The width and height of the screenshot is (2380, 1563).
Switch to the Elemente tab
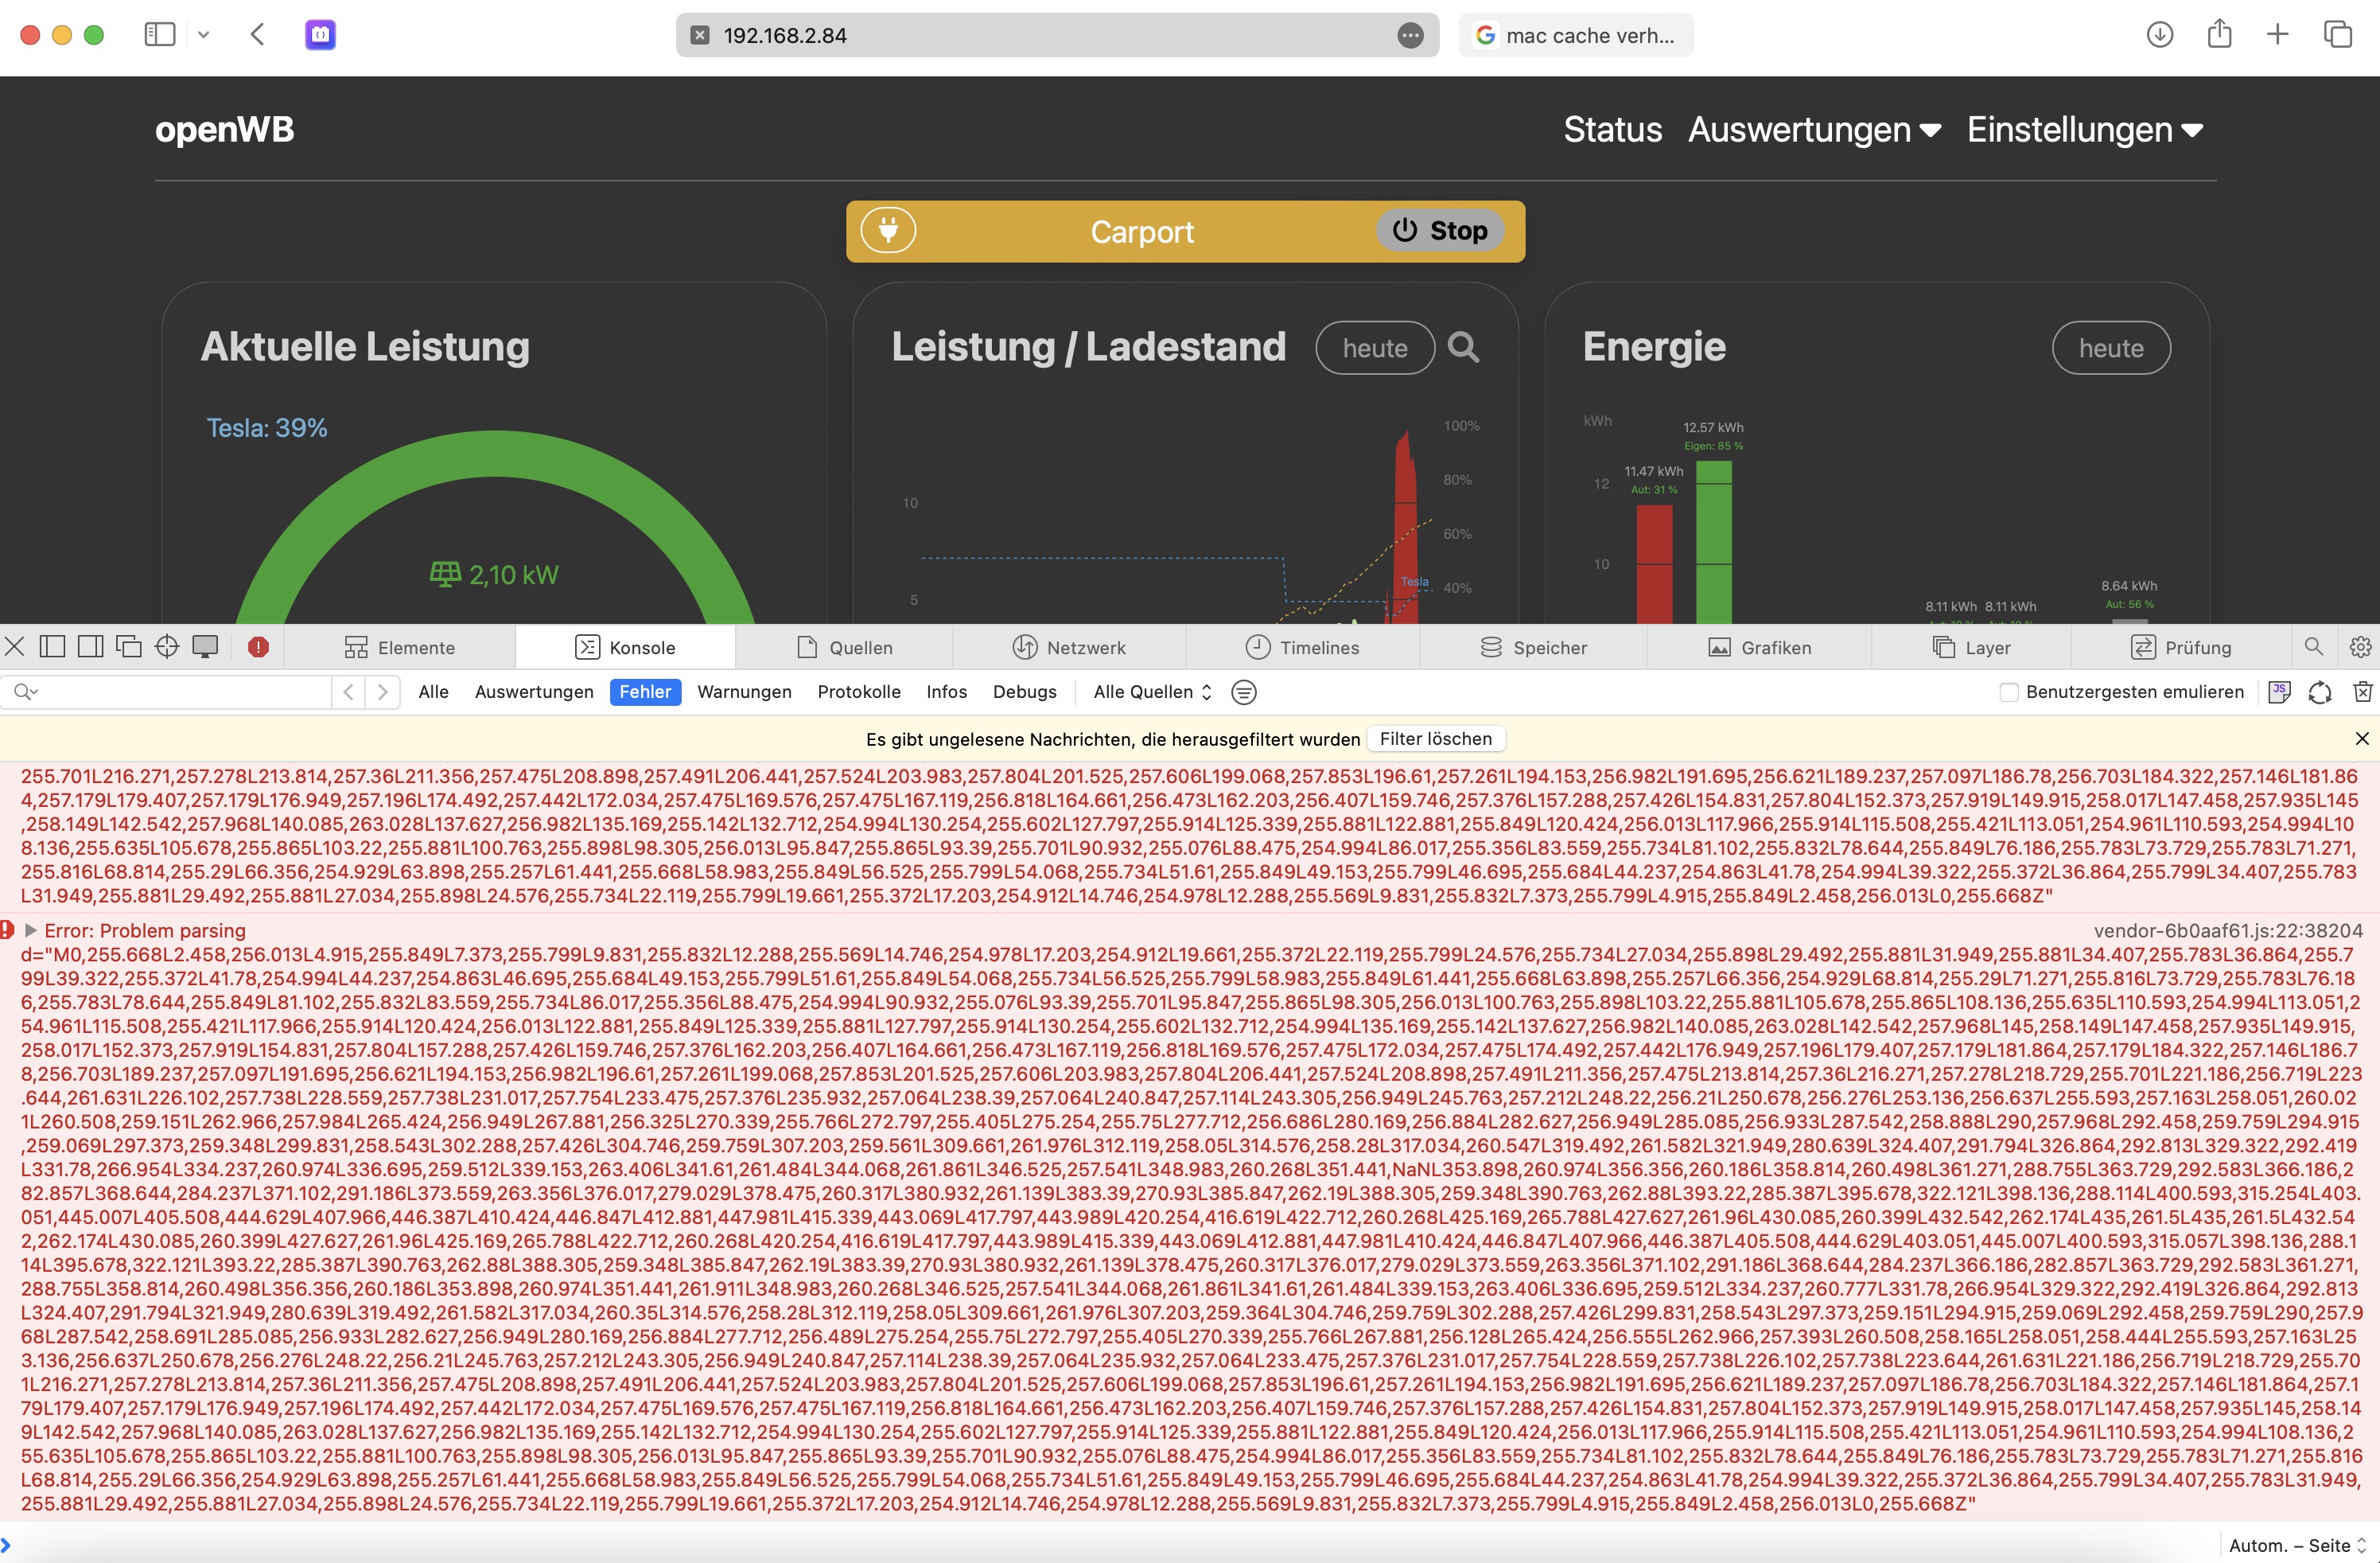coord(400,648)
